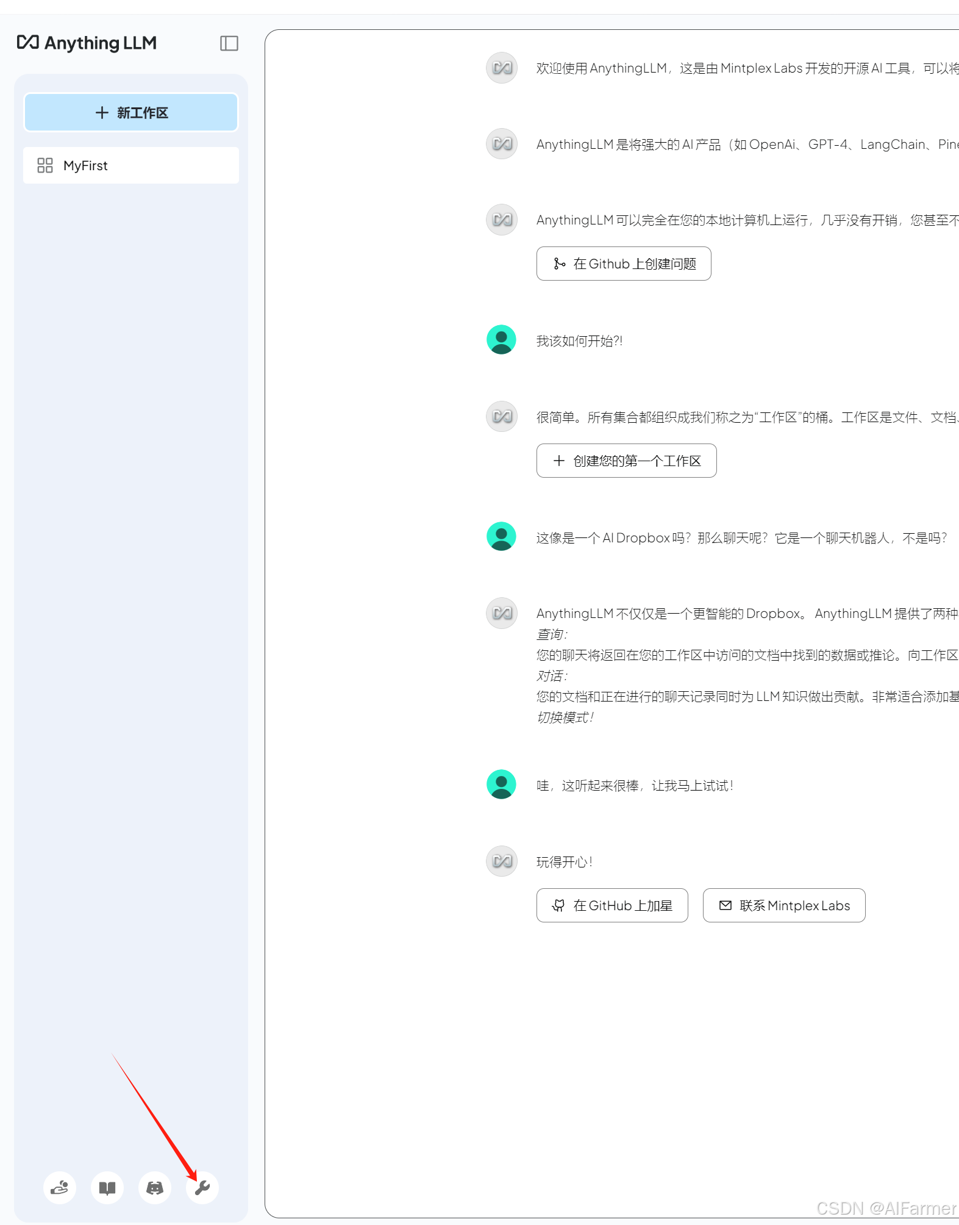Open the documentation book icon
The width and height of the screenshot is (959, 1225).
[x=107, y=1187]
